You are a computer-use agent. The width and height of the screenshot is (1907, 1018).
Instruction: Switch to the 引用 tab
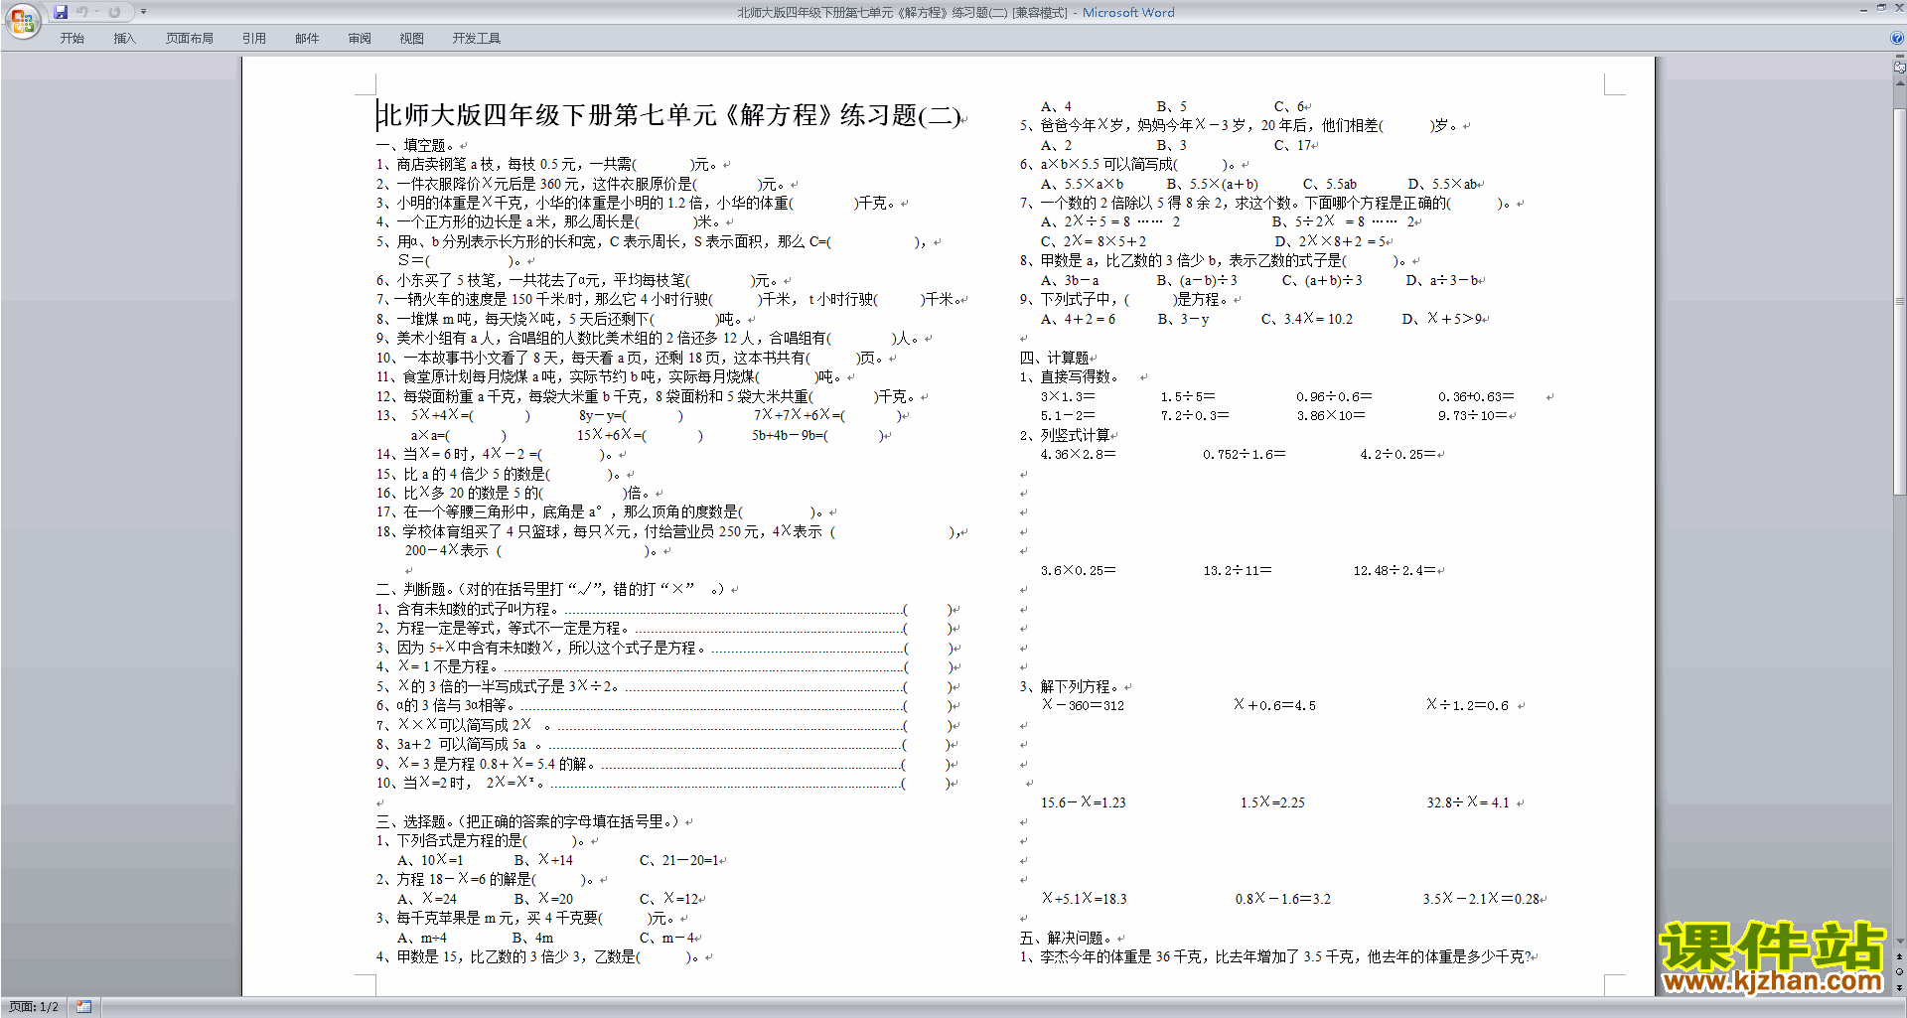coord(254,39)
